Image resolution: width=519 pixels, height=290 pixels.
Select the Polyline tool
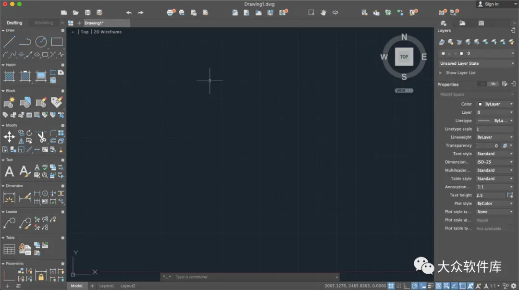click(25, 42)
